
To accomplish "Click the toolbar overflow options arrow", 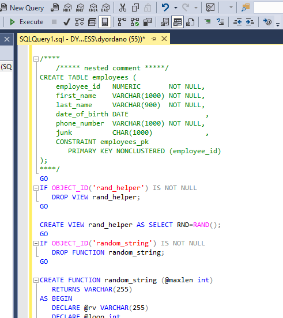I will (x=278, y=25).
